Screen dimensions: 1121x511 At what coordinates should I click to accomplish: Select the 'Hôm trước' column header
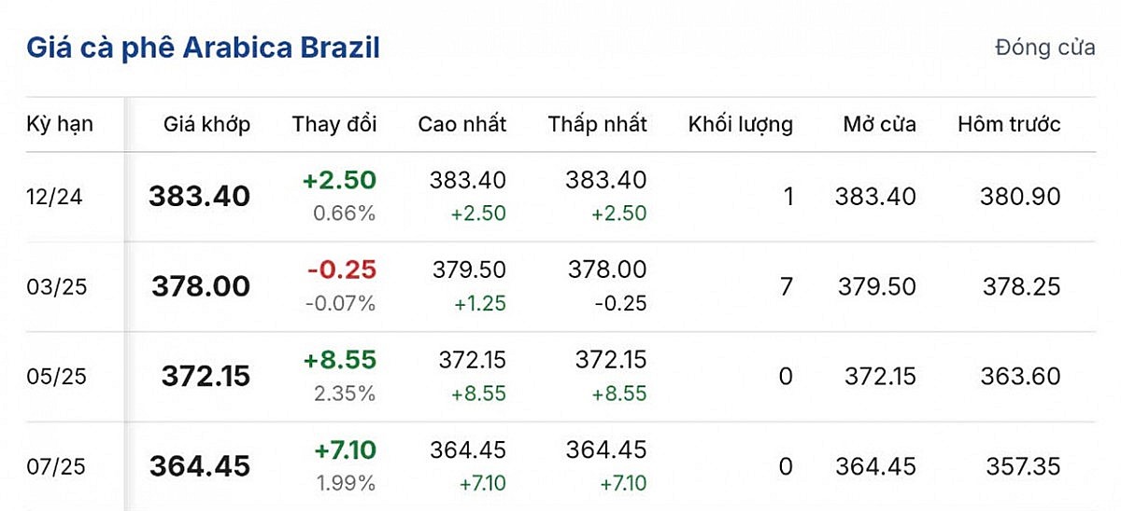coord(1009,124)
